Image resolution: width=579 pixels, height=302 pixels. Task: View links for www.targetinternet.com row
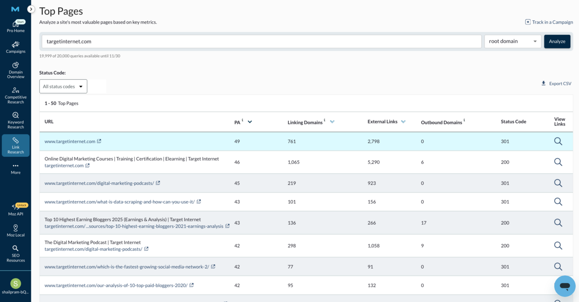[x=558, y=141]
